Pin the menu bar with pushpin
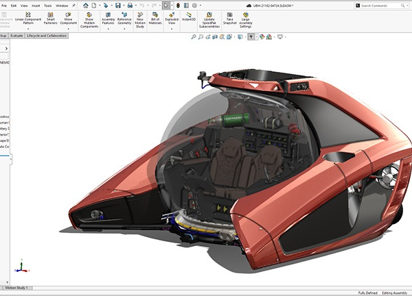 pos(73,5)
